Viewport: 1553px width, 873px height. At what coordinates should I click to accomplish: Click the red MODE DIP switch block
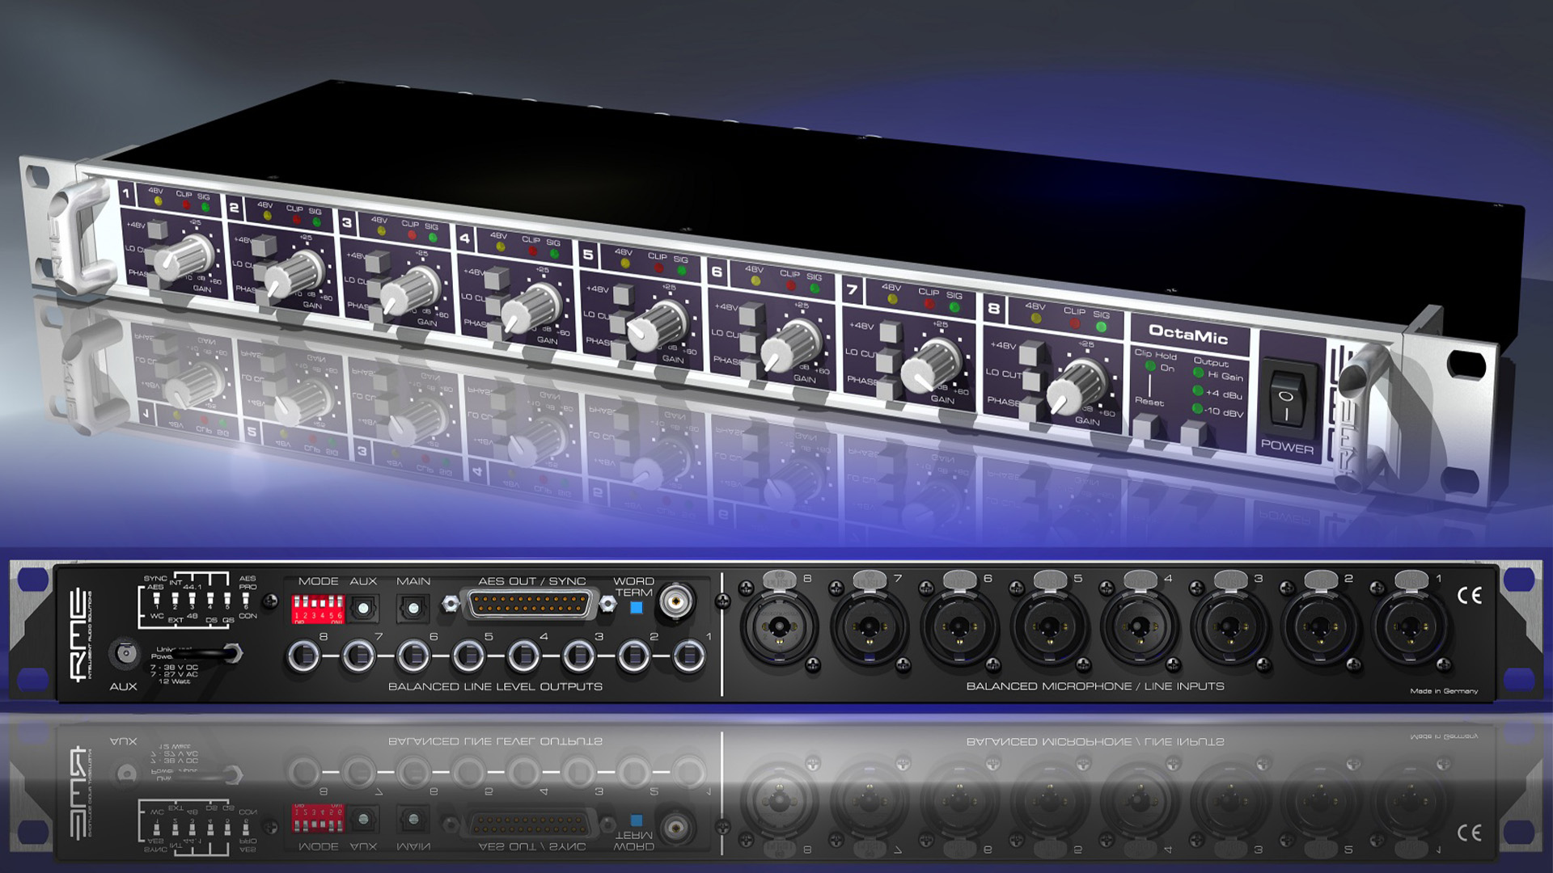pos(319,609)
